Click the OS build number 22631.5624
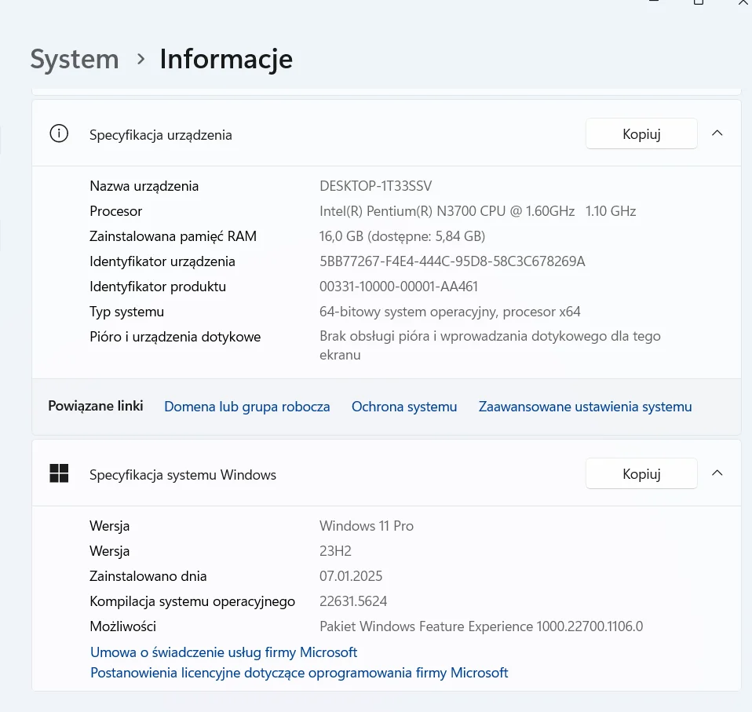Screen dimensions: 752x712 (353, 601)
